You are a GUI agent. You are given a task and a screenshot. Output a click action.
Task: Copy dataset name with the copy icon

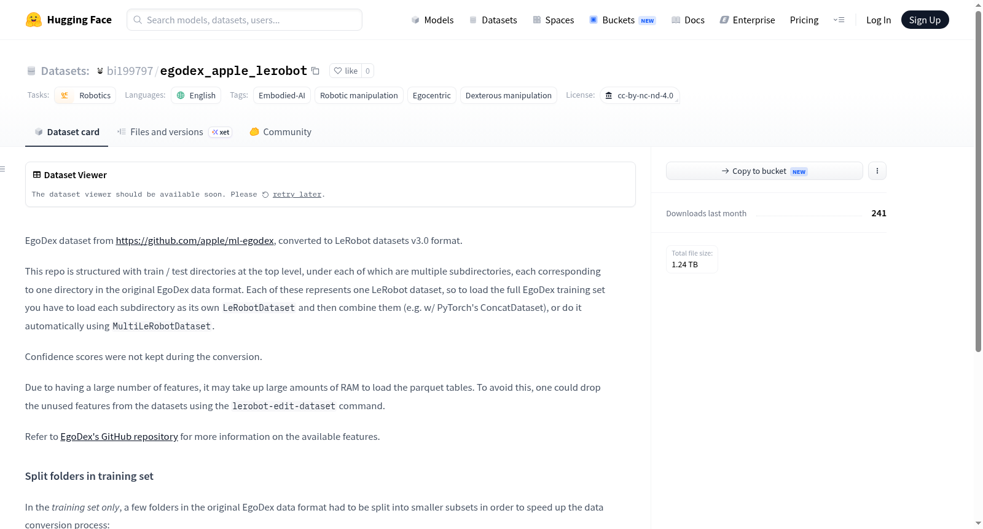315,71
